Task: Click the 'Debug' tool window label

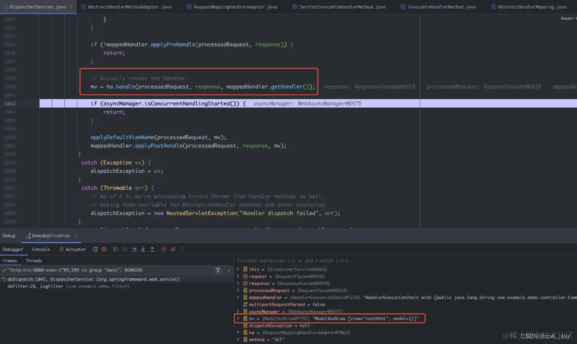Action: [x=9, y=236]
